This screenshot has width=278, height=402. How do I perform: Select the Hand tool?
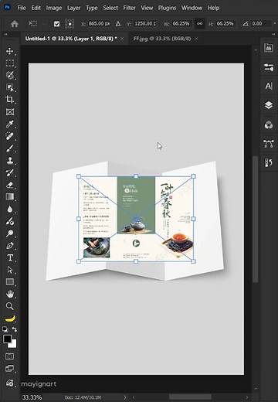click(x=10, y=294)
